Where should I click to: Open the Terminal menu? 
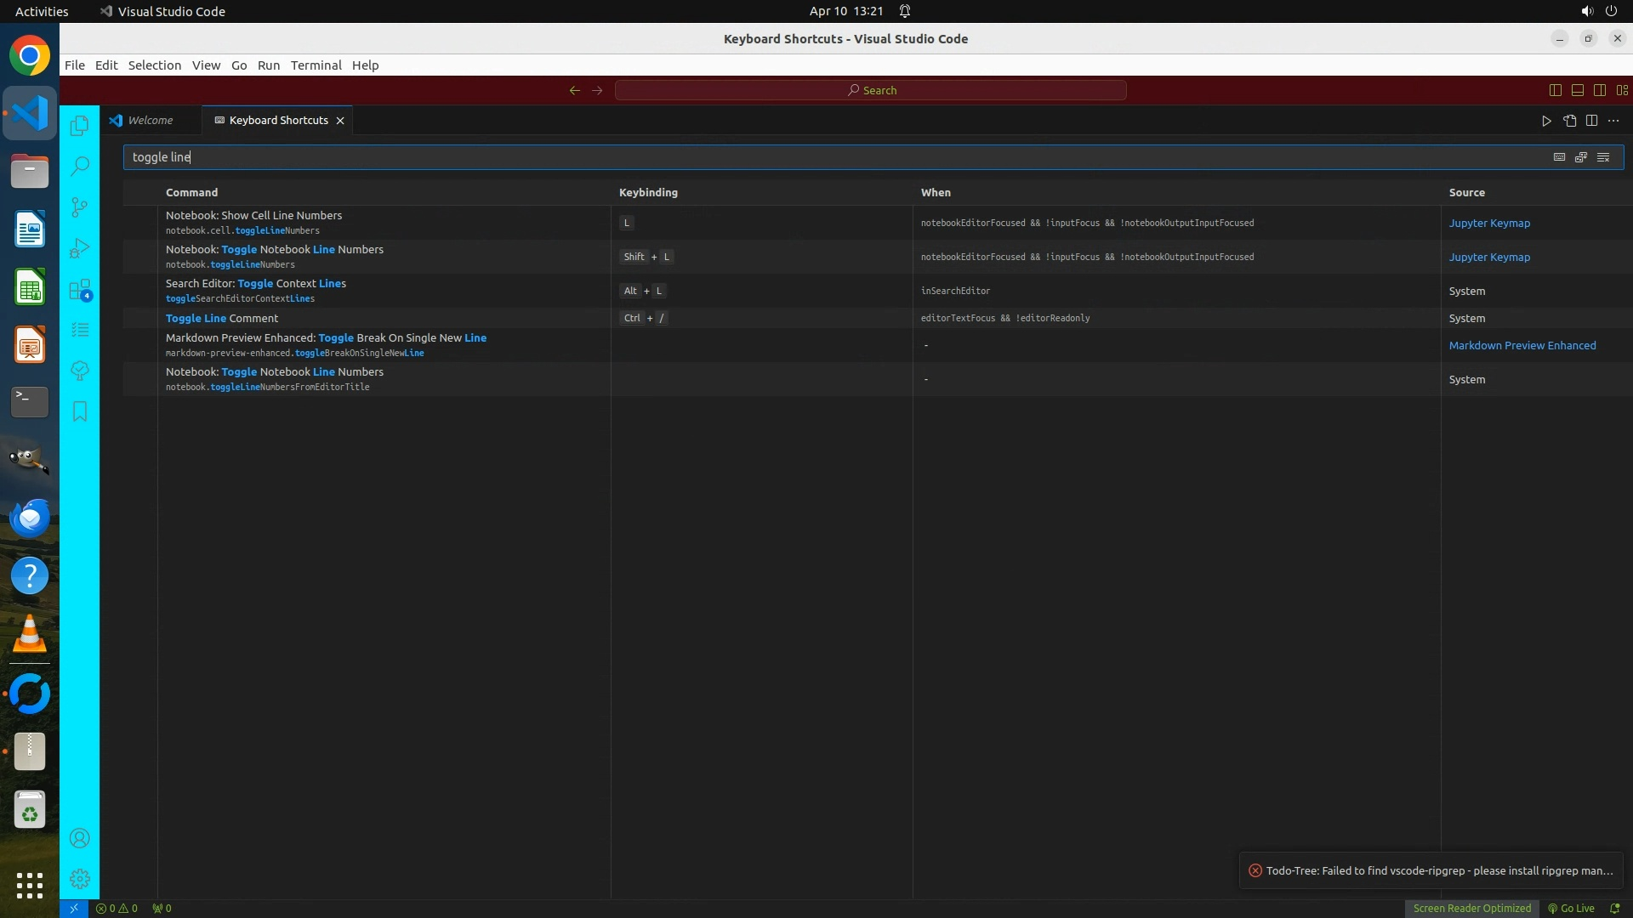click(x=316, y=65)
